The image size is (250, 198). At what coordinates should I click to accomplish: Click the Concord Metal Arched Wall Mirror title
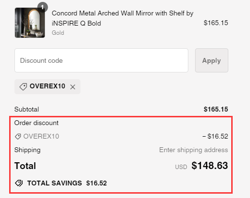122,18
